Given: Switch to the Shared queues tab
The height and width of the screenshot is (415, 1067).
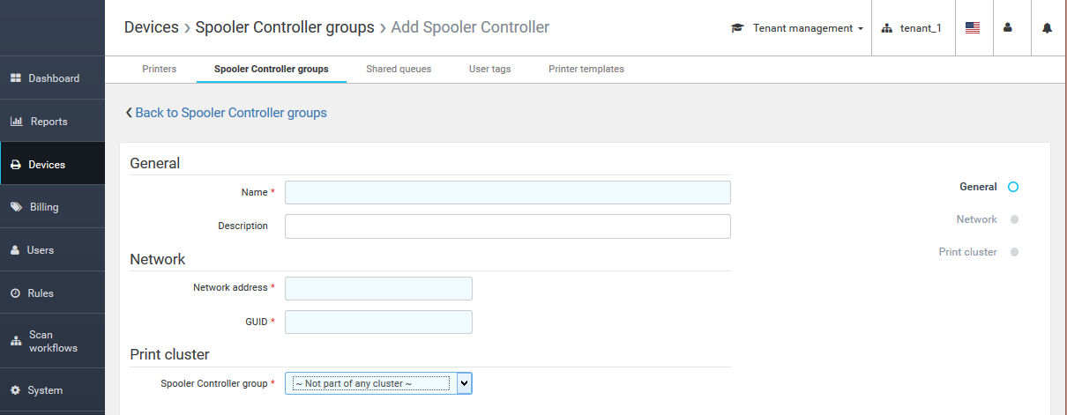Looking at the screenshot, I should coord(399,69).
